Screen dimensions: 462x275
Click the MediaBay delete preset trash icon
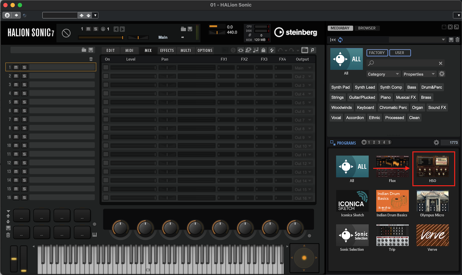tap(457, 40)
